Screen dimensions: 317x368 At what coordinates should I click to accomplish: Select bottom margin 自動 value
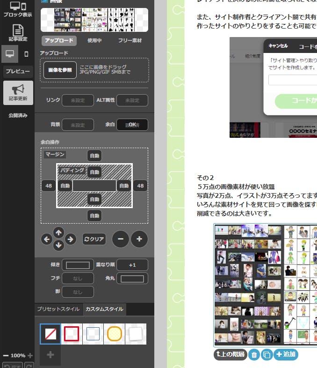tap(94, 216)
